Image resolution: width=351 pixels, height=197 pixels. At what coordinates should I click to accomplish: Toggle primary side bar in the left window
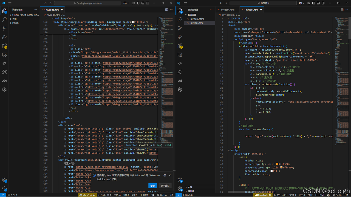tap(138, 3)
